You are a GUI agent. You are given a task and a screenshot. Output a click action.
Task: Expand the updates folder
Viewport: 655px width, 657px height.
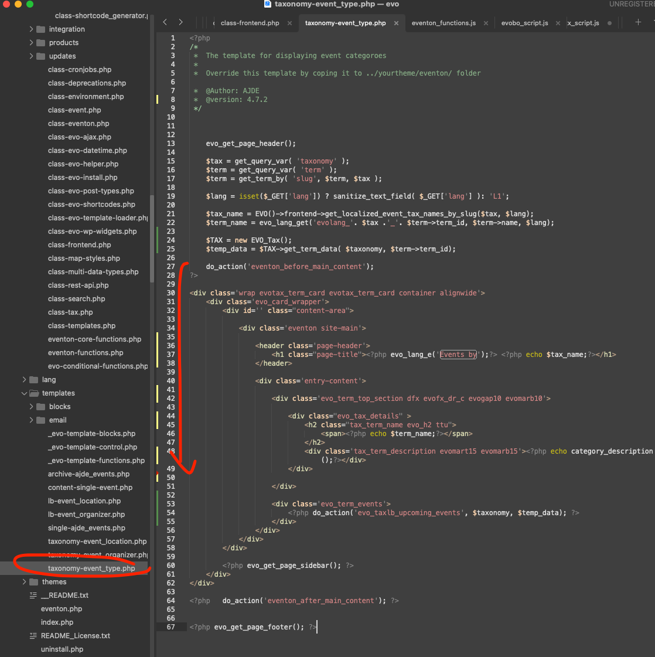coord(31,56)
